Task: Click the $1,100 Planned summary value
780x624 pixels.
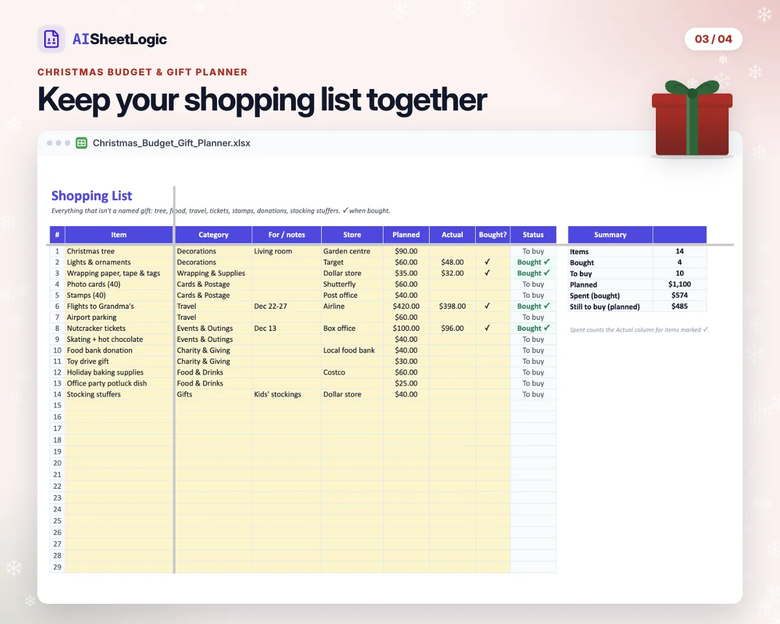Action: click(x=680, y=284)
